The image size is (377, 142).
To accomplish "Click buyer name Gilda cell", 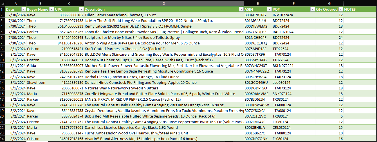I will (40, 66).
